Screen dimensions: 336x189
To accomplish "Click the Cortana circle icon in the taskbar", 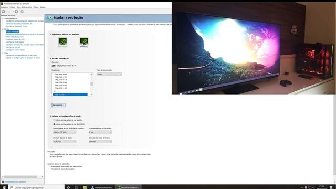I will [x=68, y=187].
